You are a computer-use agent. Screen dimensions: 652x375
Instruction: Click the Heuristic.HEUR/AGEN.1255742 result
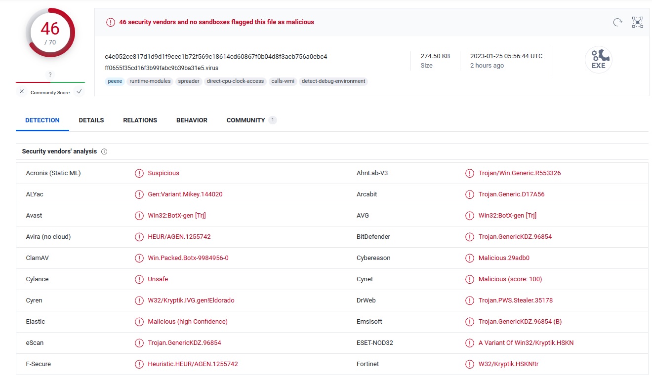click(193, 364)
